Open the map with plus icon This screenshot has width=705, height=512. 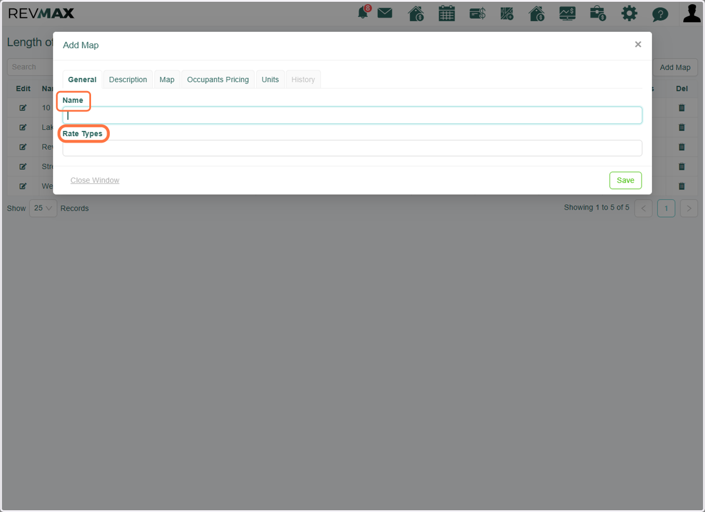[x=507, y=13]
